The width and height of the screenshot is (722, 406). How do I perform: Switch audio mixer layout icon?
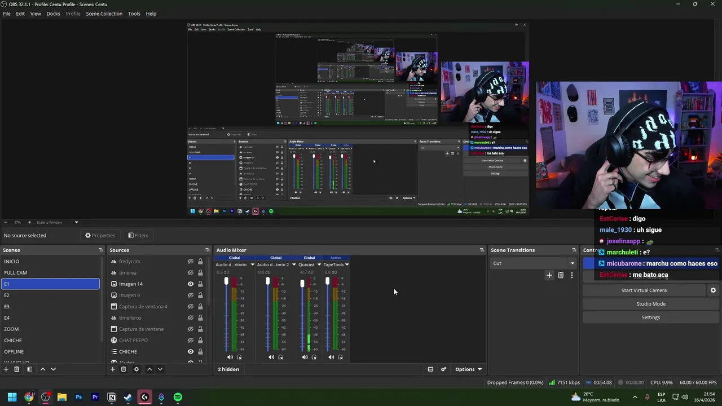coord(430,369)
